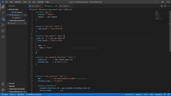Click the "10.0.1.0/24" cidr value
Viewport: 171px width, 96px height.
(56, 41)
